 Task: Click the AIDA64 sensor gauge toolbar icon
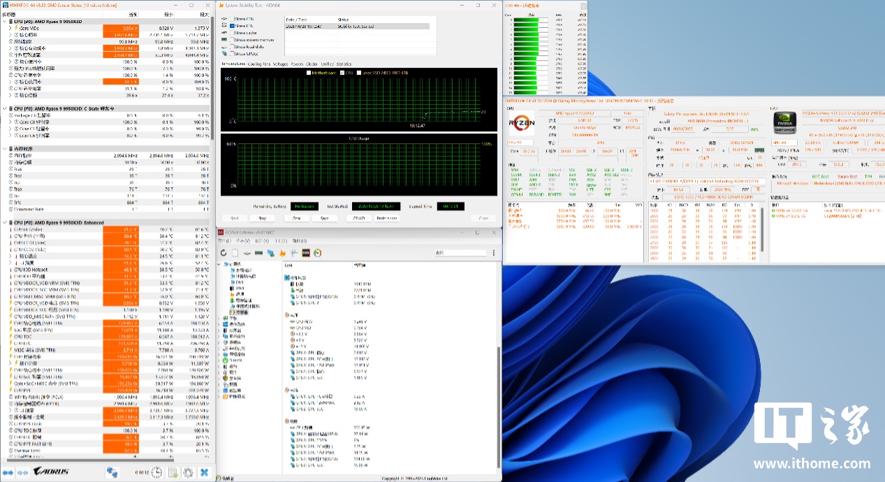(317, 253)
